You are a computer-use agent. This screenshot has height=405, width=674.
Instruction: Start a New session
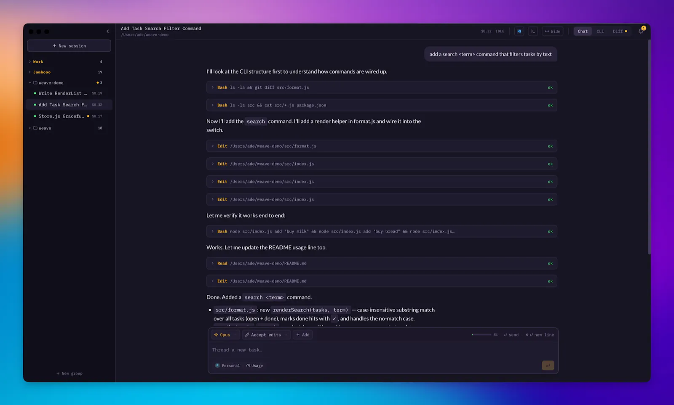pyautogui.click(x=69, y=46)
